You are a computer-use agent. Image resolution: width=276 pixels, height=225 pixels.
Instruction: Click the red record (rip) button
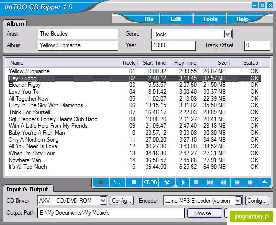pos(101,182)
